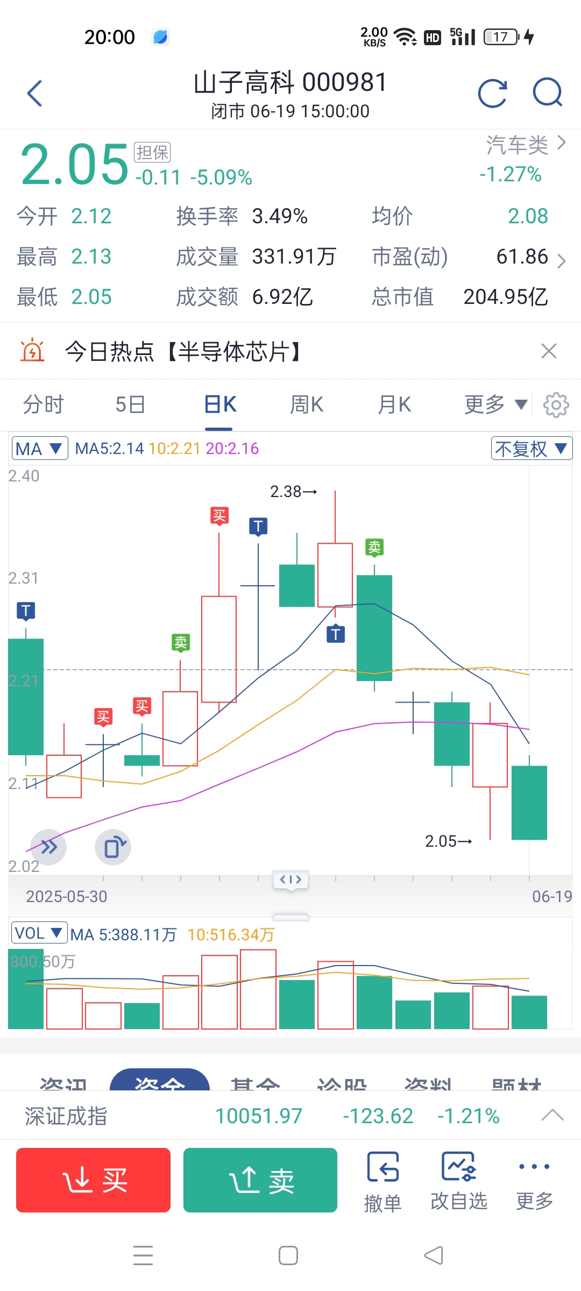Screen dimensions: 581x1291
Task: Open chart settings gear icon
Action: (x=556, y=405)
